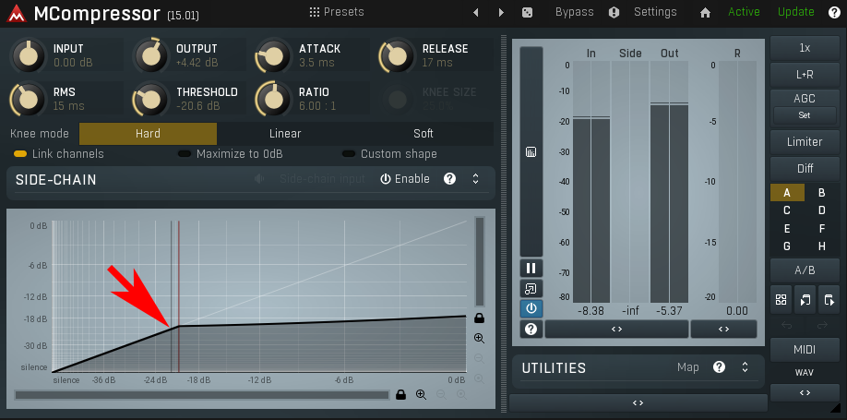Click the Active license status text

click(x=744, y=12)
